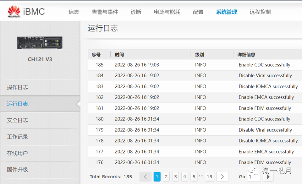Select the 系统管理 navigation item

click(x=226, y=12)
